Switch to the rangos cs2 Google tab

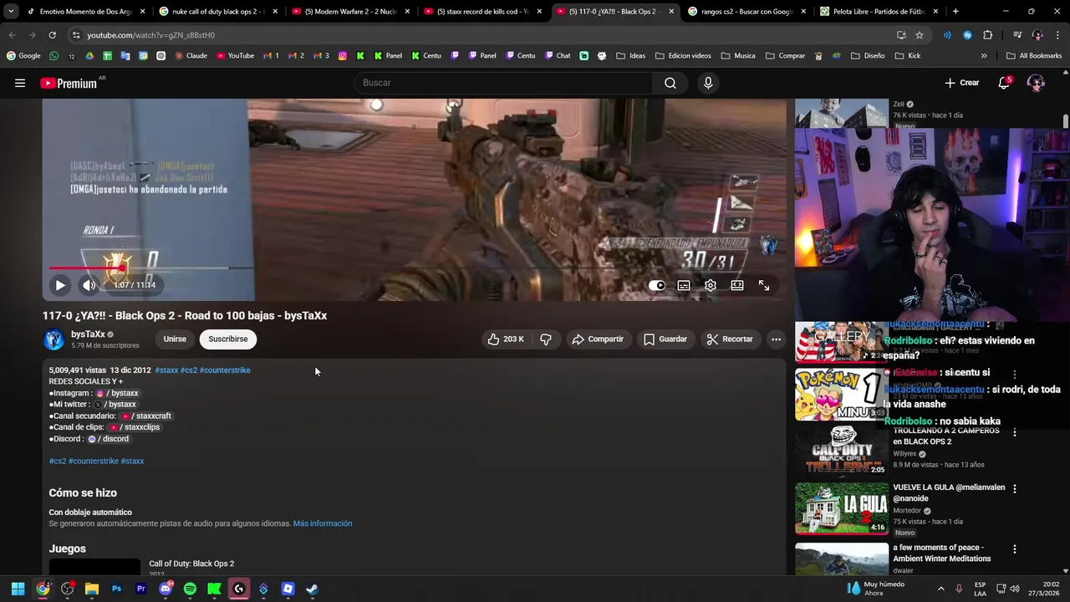point(746,12)
